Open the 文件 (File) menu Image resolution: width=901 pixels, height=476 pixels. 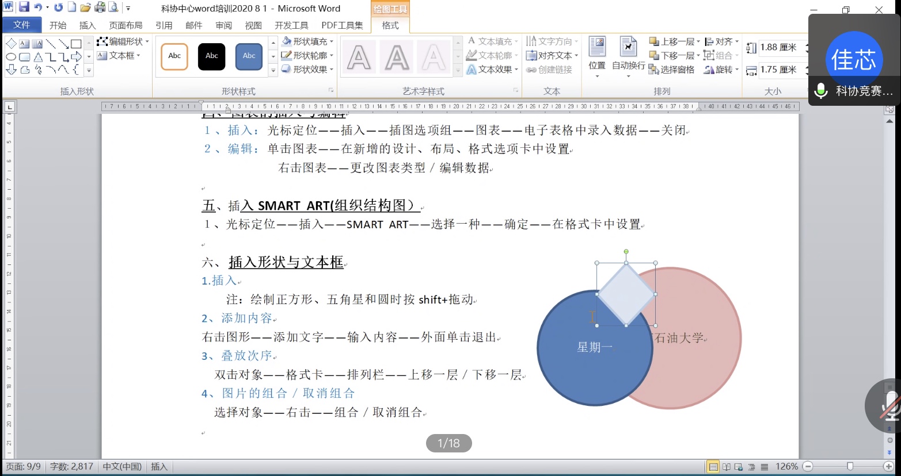[22, 25]
